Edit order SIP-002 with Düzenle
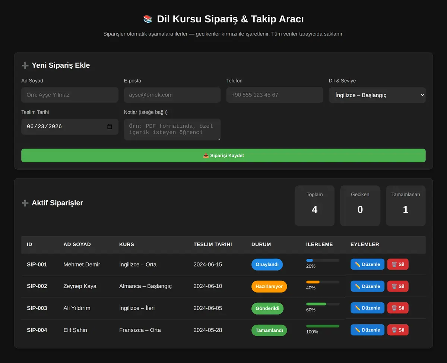The height and width of the screenshot is (363, 447). pyautogui.click(x=367, y=286)
